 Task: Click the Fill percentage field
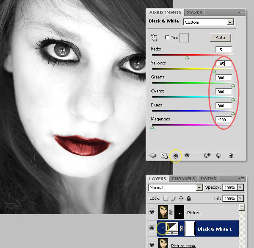(x=230, y=198)
